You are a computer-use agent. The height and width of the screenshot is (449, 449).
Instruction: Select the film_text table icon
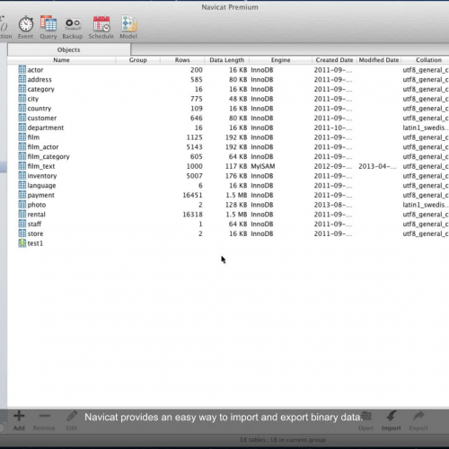coord(22,165)
